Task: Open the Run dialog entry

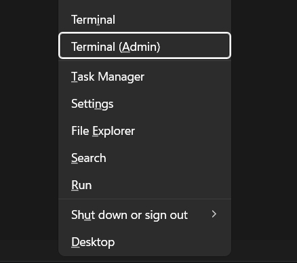Action: [x=144, y=185]
